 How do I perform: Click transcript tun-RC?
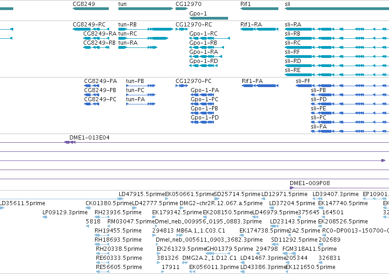coord(143,38)
